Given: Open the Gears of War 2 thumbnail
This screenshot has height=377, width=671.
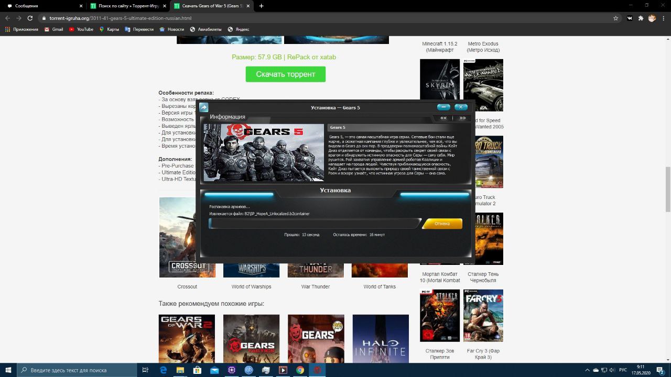Looking at the screenshot, I should click(187, 339).
